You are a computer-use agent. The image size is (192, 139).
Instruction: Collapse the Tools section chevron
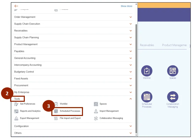[131, 99]
